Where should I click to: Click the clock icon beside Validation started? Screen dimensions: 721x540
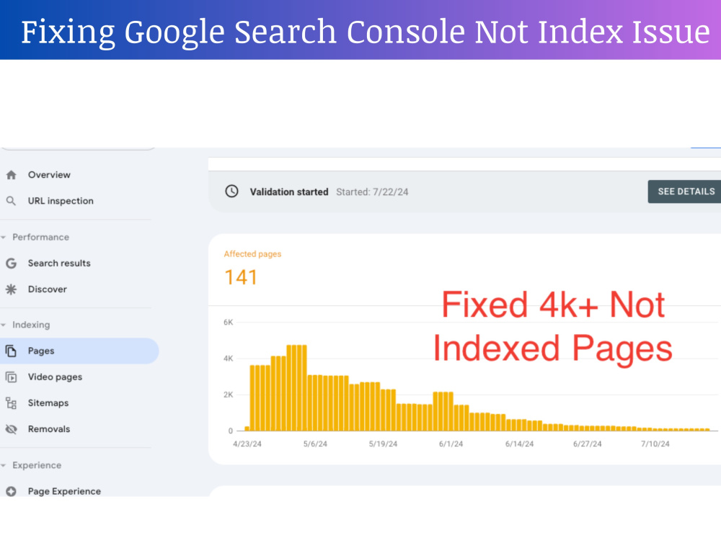click(x=231, y=192)
